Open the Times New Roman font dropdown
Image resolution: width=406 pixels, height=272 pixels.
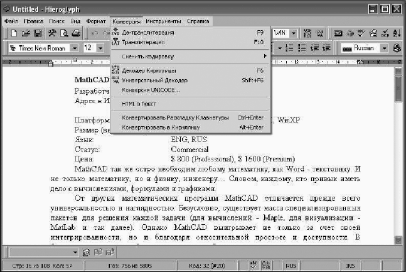tap(74, 48)
